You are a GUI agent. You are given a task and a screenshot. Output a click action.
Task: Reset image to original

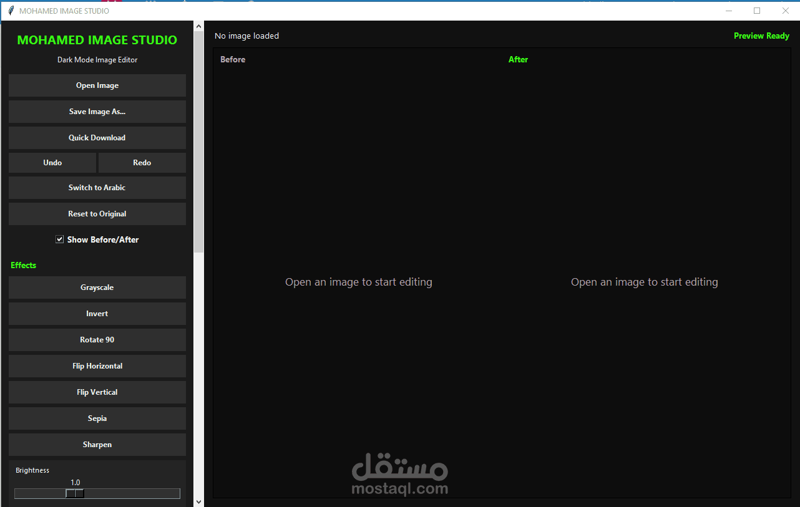[97, 214]
